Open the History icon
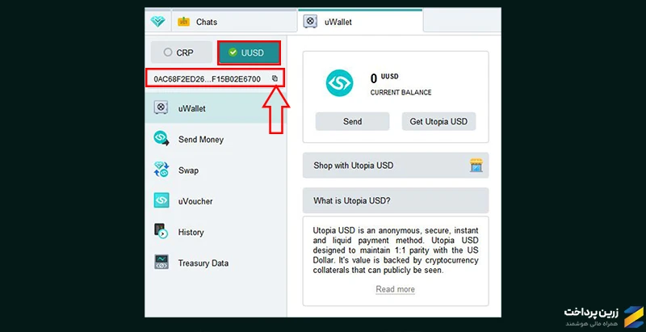Screen dimensions: 646x332 click(161, 232)
